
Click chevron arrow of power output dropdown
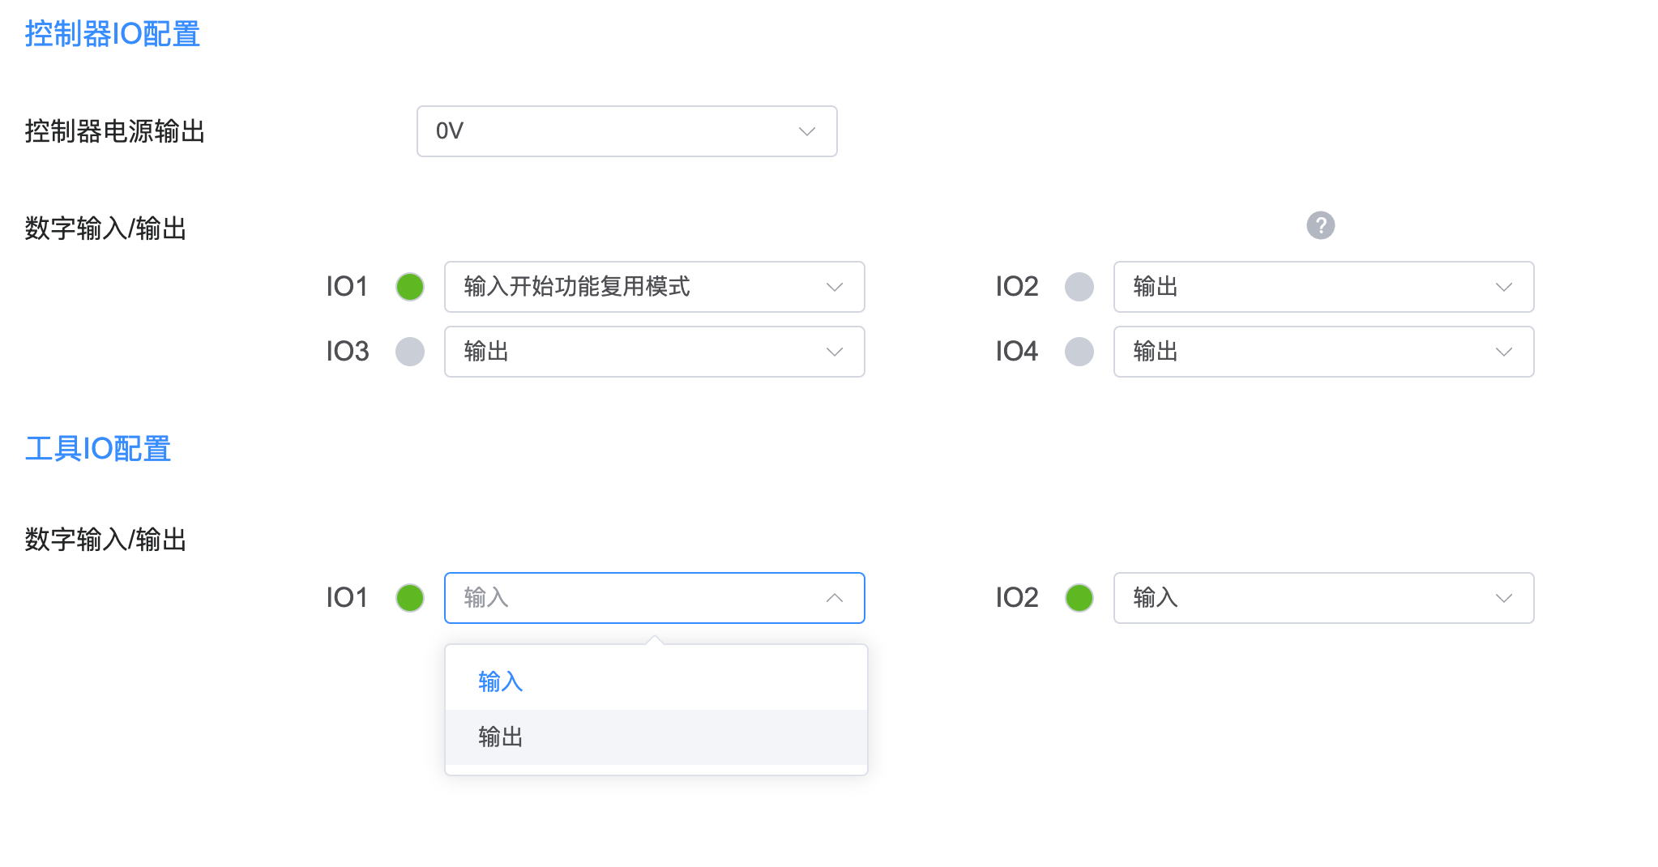click(806, 131)
